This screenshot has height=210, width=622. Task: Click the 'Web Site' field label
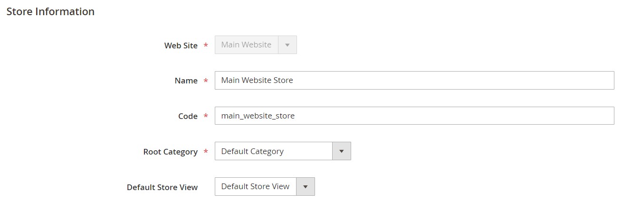point(181,46)
